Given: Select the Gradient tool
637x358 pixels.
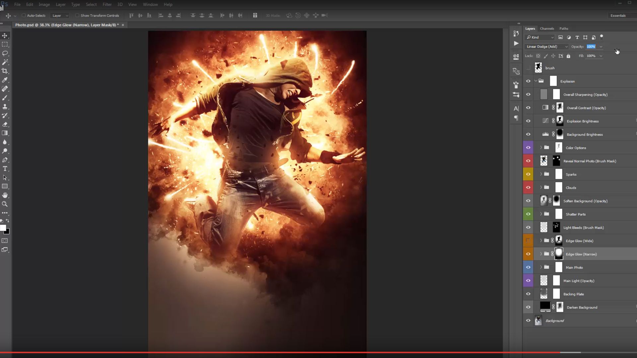Looking at the screenshot, I should [5, 133].
